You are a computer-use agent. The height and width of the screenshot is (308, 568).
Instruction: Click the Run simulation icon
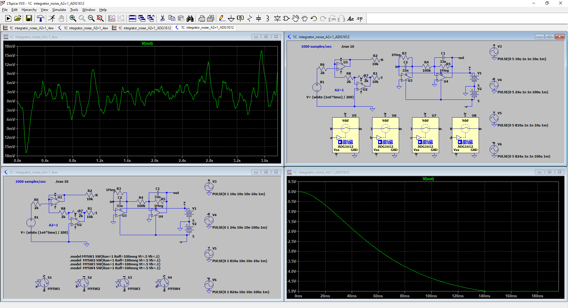point(52,19)
